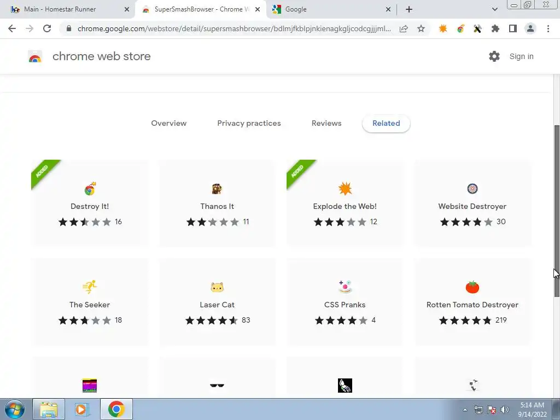Open the Action Center flag icon
The width and height of the screenshot is (560, 420).
[492, 410]
